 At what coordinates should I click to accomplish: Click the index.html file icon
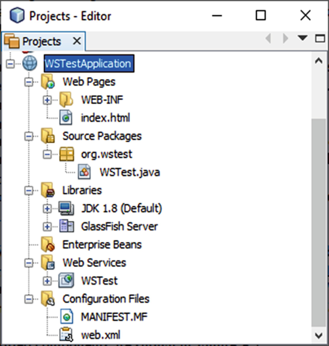(66, 118)
